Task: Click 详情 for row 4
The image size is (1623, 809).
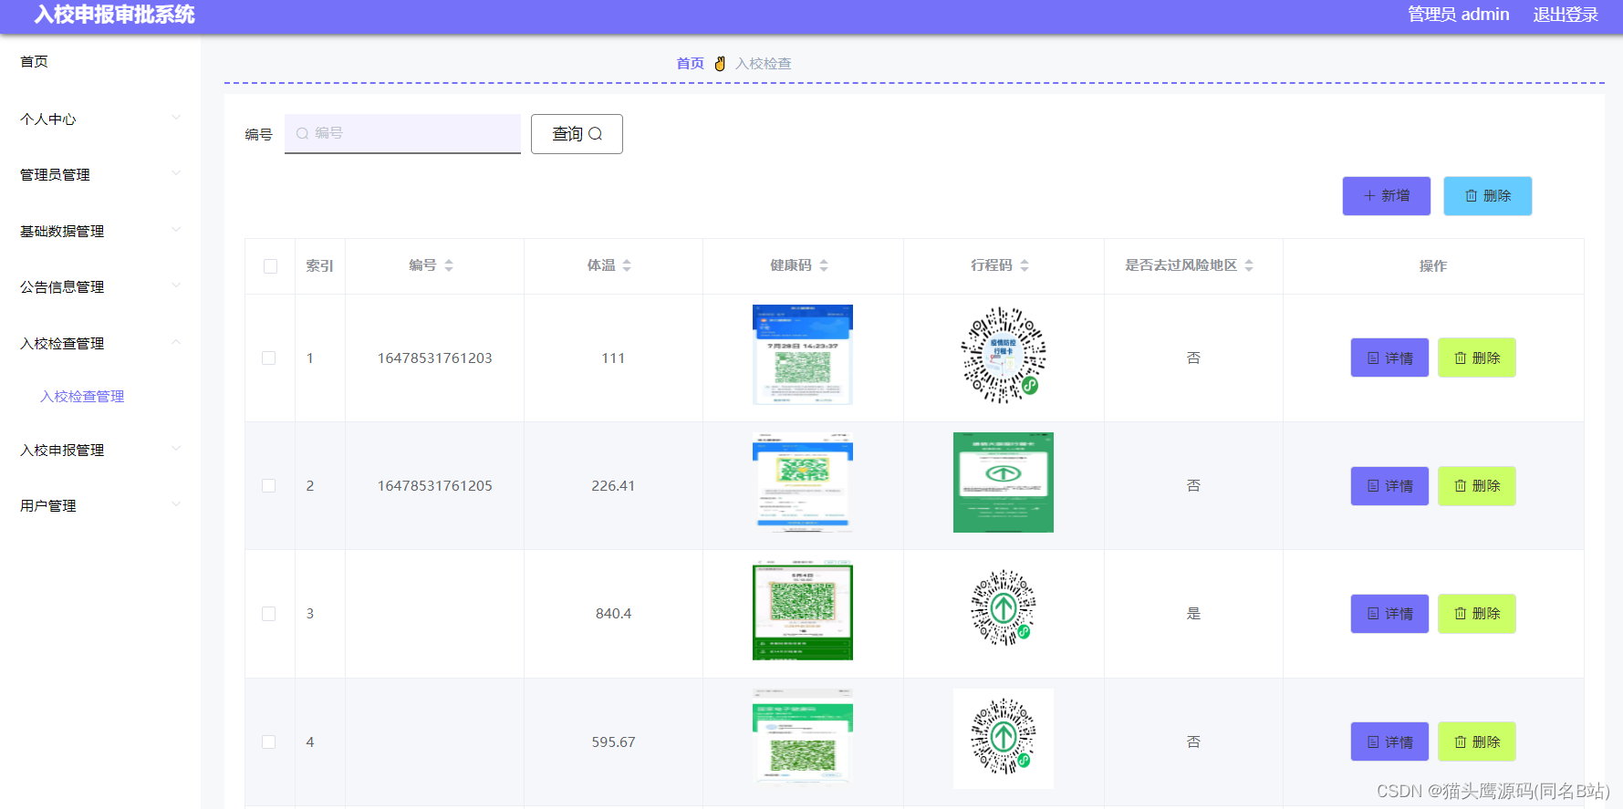Action: pos(1389,742)
